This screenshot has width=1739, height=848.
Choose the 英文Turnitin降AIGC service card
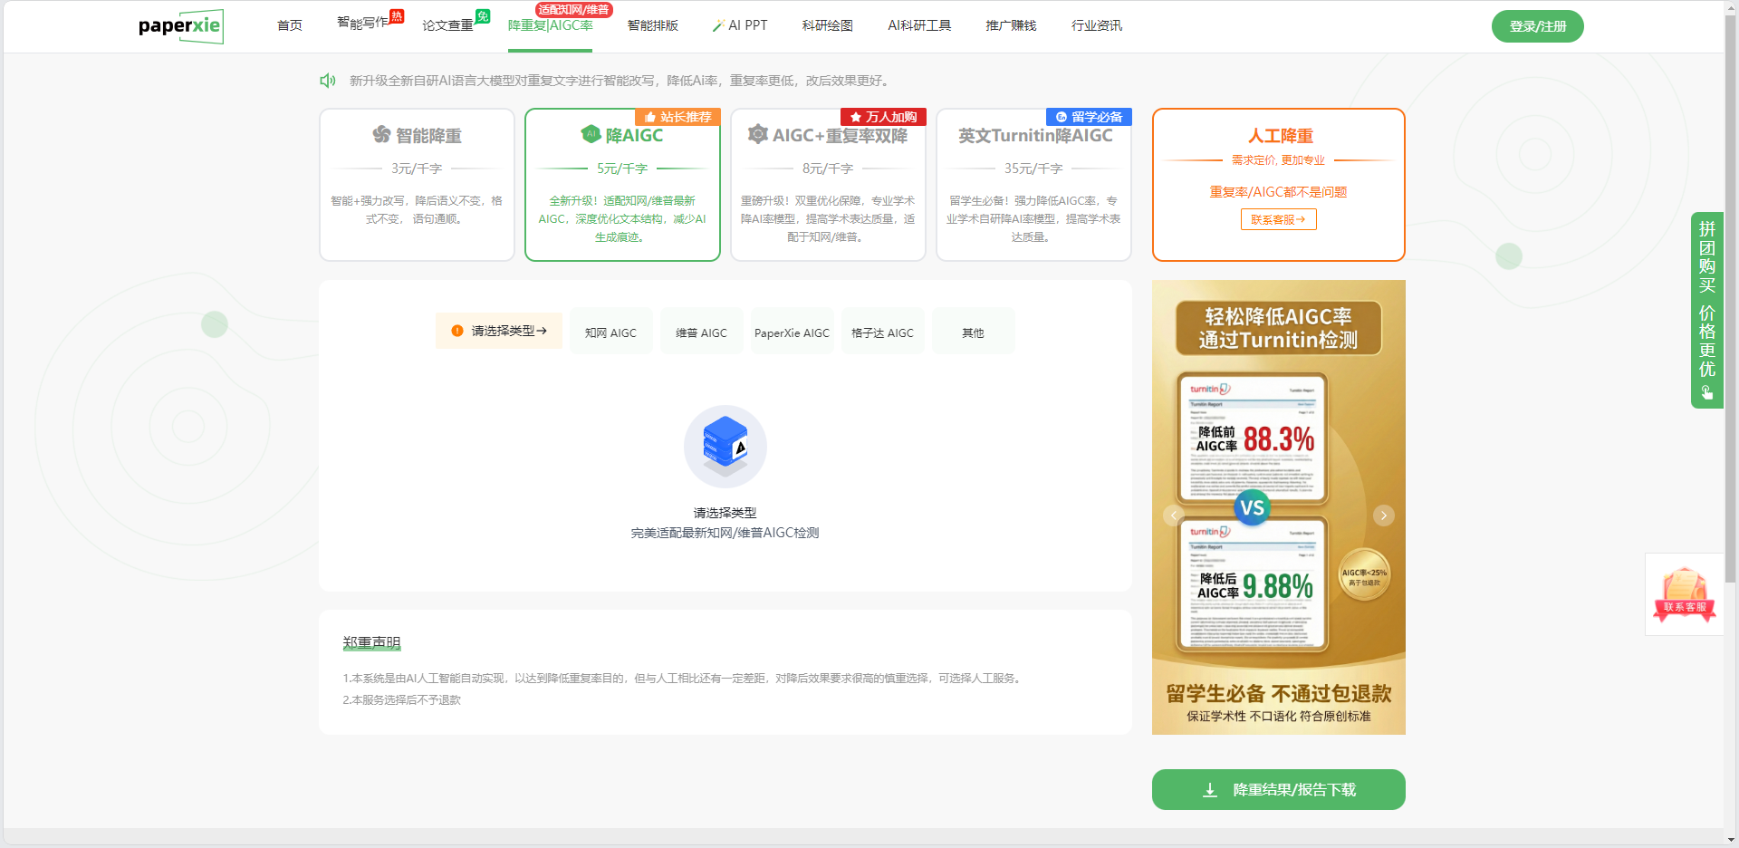click(x=1033, y=185)
